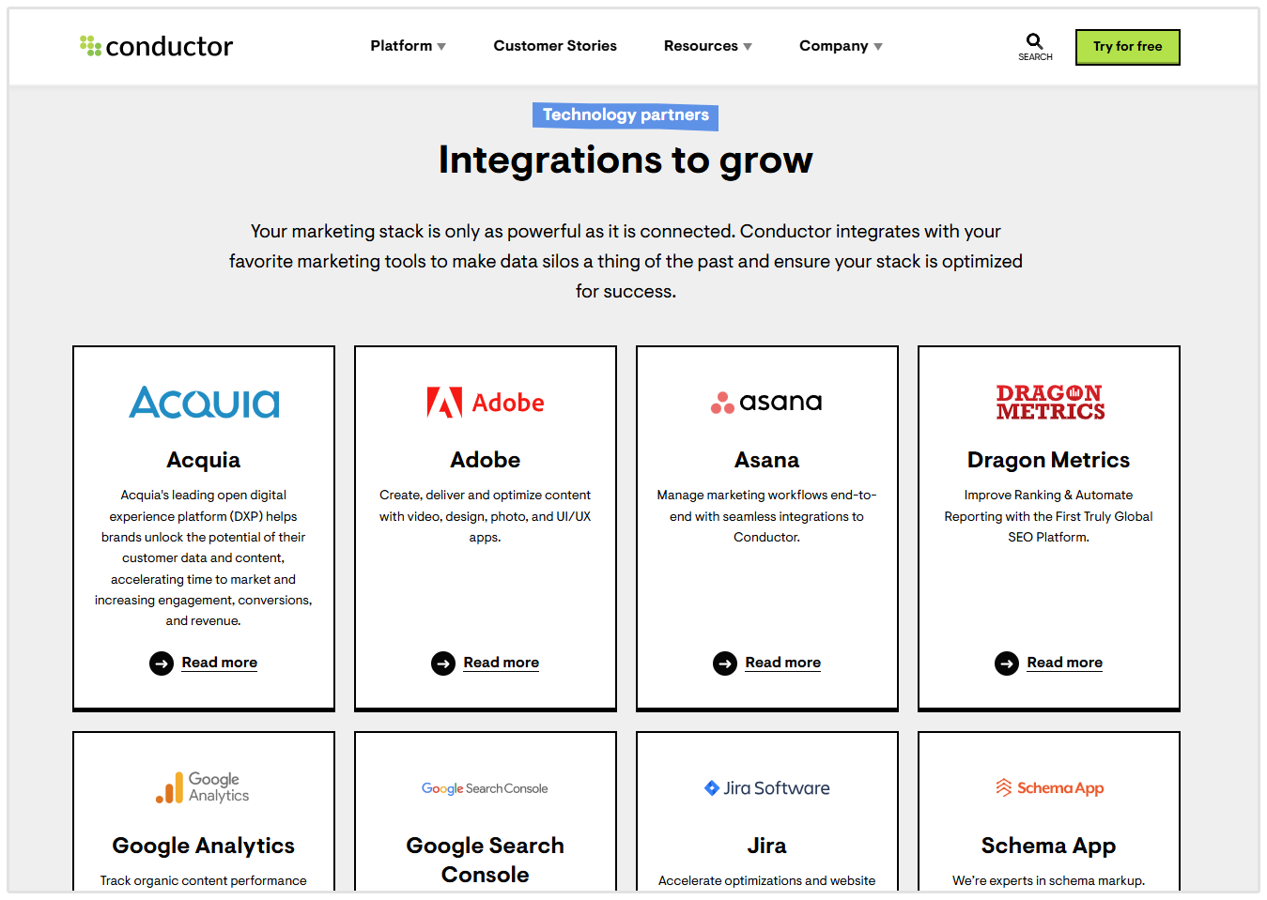Click the Acquia logo image

click(204, 403)
